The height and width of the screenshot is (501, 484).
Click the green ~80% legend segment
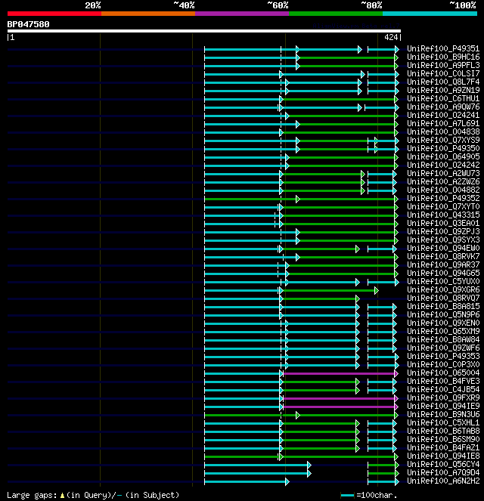336,14
